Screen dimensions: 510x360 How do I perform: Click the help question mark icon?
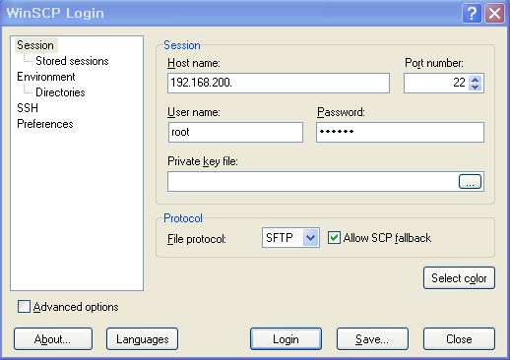(472, 14)
